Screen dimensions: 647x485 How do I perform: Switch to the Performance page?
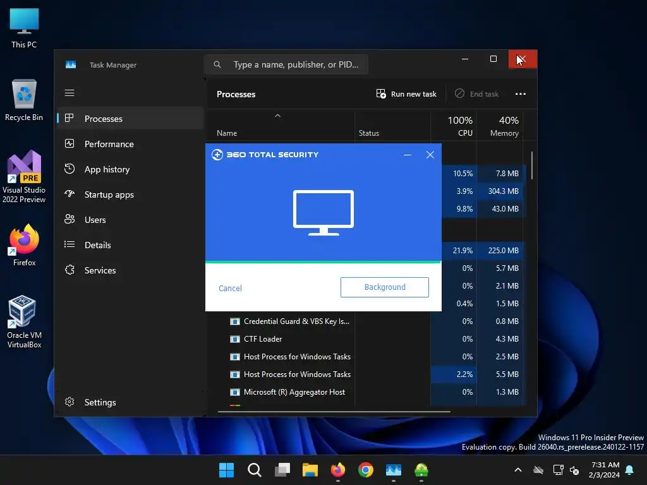[130, 144]
